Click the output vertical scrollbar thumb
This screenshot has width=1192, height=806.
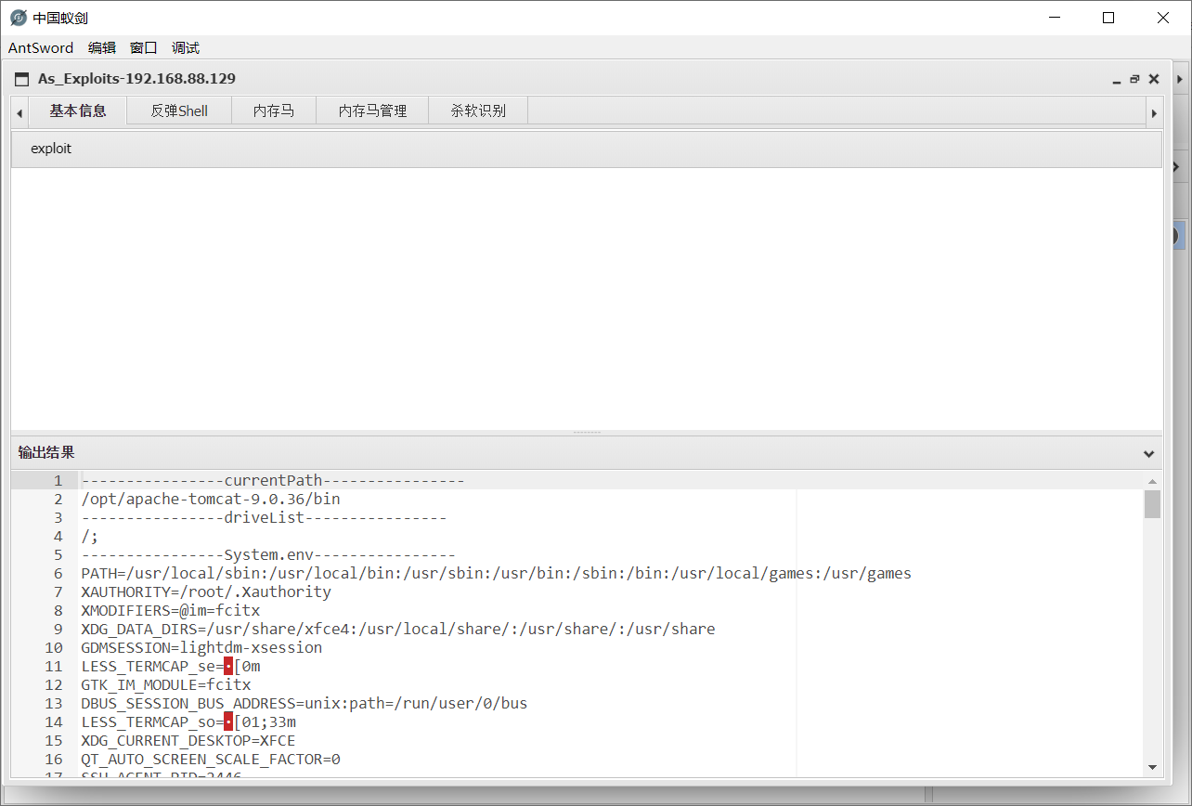pyautogui.click(x=1153, y=504)
